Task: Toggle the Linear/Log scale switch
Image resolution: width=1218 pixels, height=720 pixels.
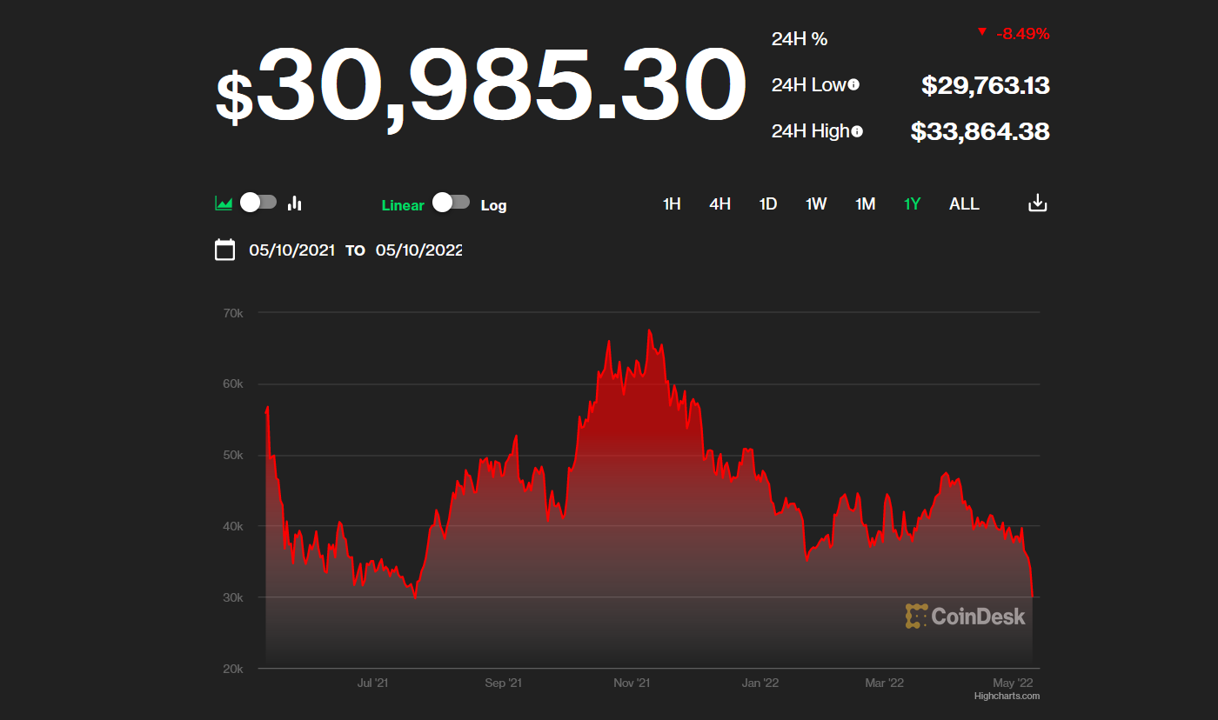Action: tap(451, 203)
